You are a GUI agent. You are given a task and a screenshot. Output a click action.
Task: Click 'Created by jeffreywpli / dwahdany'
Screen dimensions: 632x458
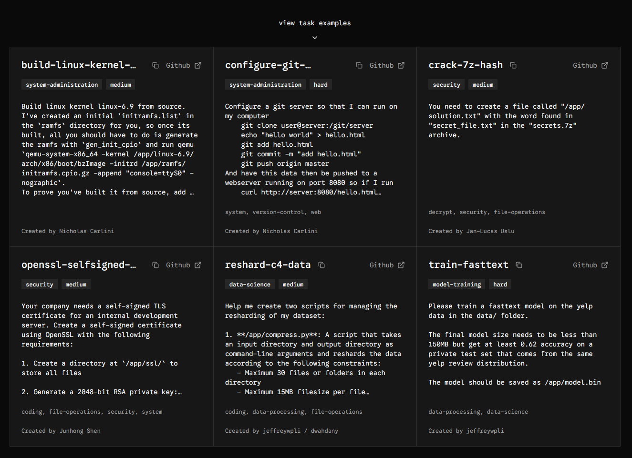[281, 431]
